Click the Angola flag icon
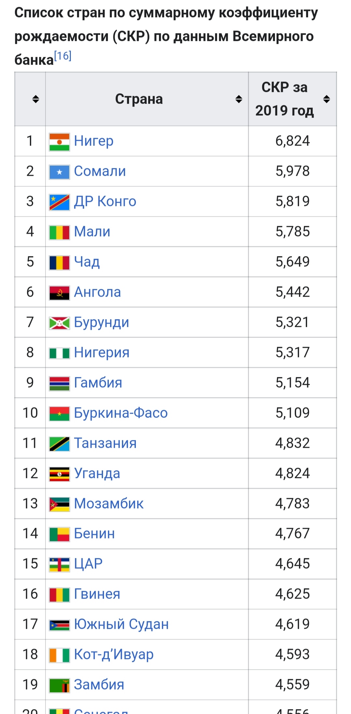This screenshot has width=351, height=714. point(59,293)
